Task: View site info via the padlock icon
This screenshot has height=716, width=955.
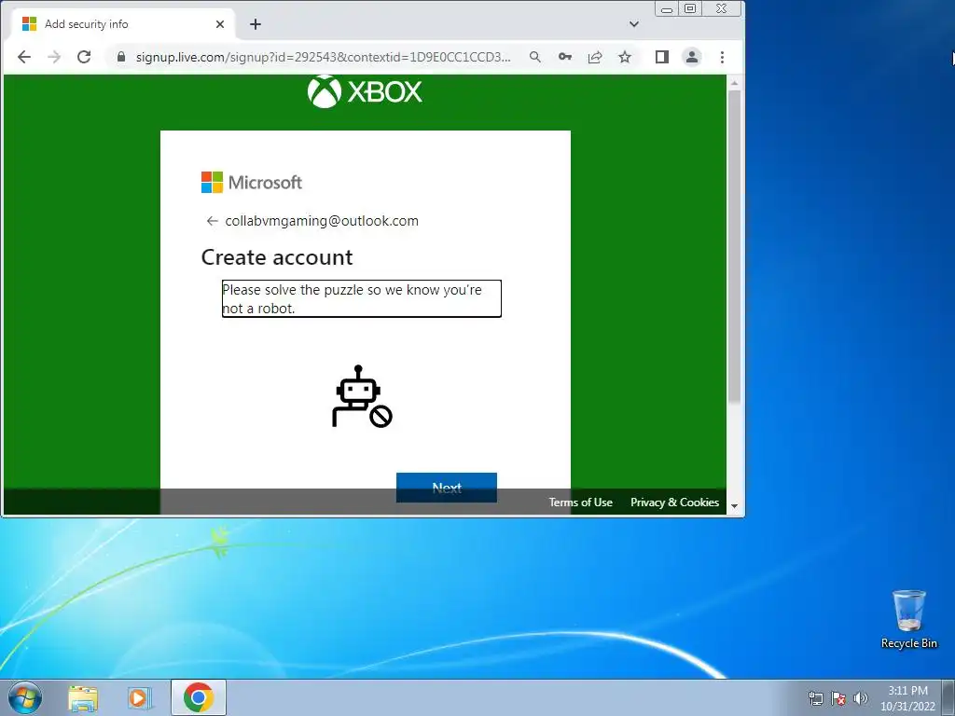Action: pos(121,57)
